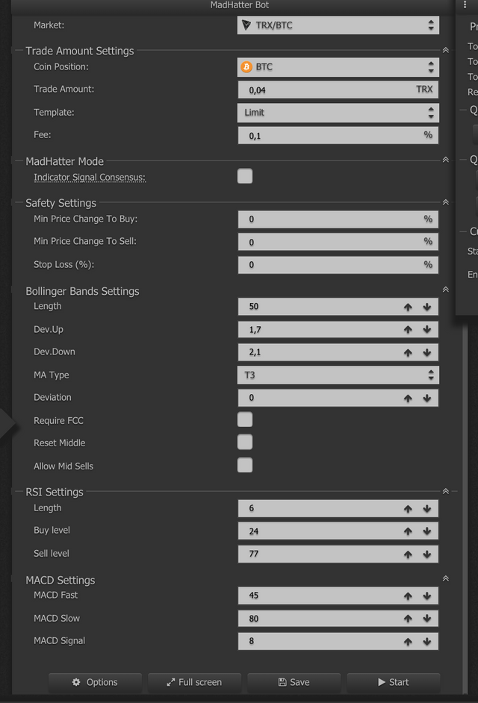Start the MadHatter bot
The width and height of the screenshot is (478, 703).
(x=393, y=682)
